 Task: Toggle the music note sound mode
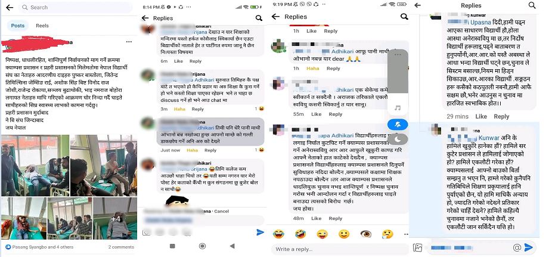point(398,108)
